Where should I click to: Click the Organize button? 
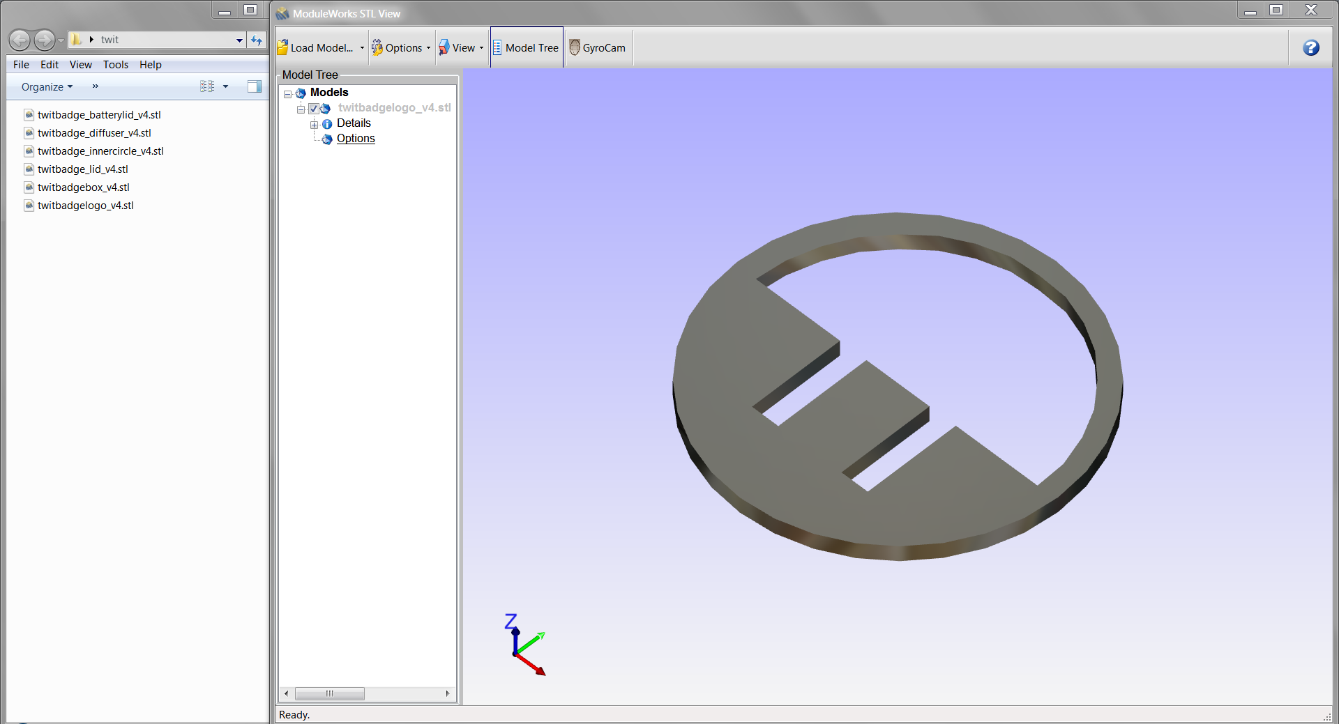[47, 86]
